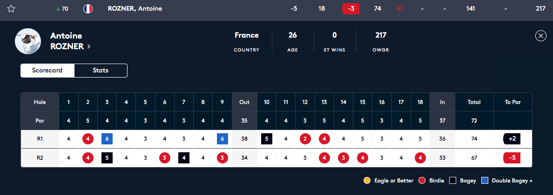Click the red -3 today score badge
This screenshot has width=553, height=195.
pos(351,9)
